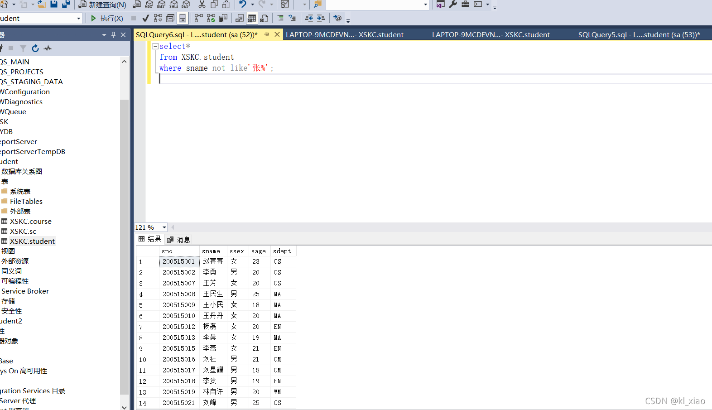Screen dimensions: 712x410
Task: Click the Save All icon
Action: (66, 4)
